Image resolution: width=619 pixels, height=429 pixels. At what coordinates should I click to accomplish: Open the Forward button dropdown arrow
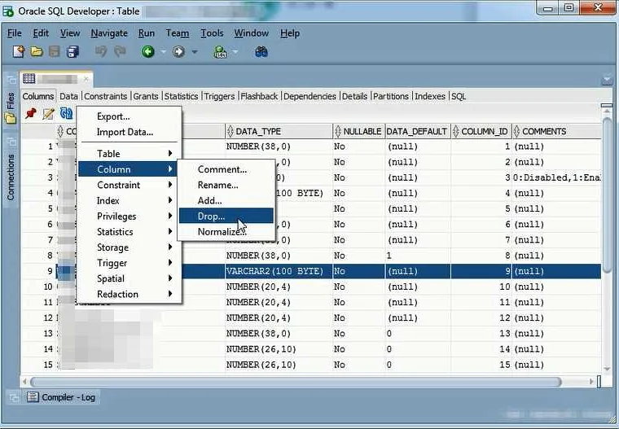(x=193, y=52)
